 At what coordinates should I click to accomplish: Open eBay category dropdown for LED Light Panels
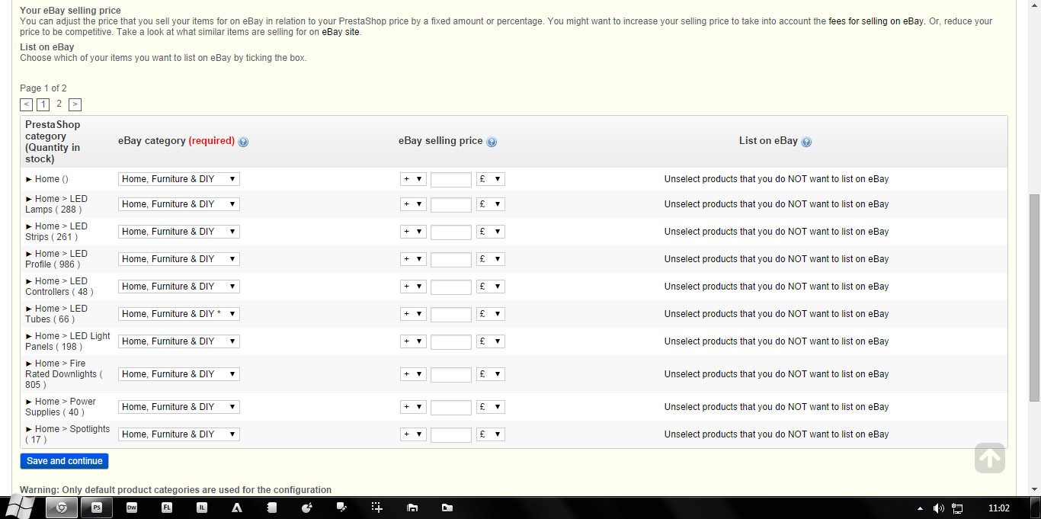[179, 341]
